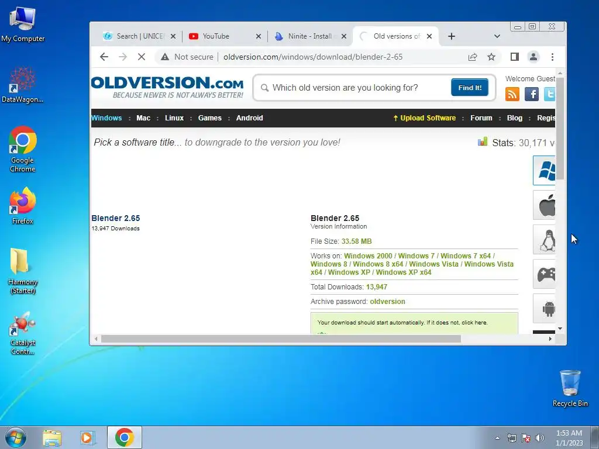599x449 pixels.
Task: Select Harmony (Starter) folder icon
Action: (23, 271)
